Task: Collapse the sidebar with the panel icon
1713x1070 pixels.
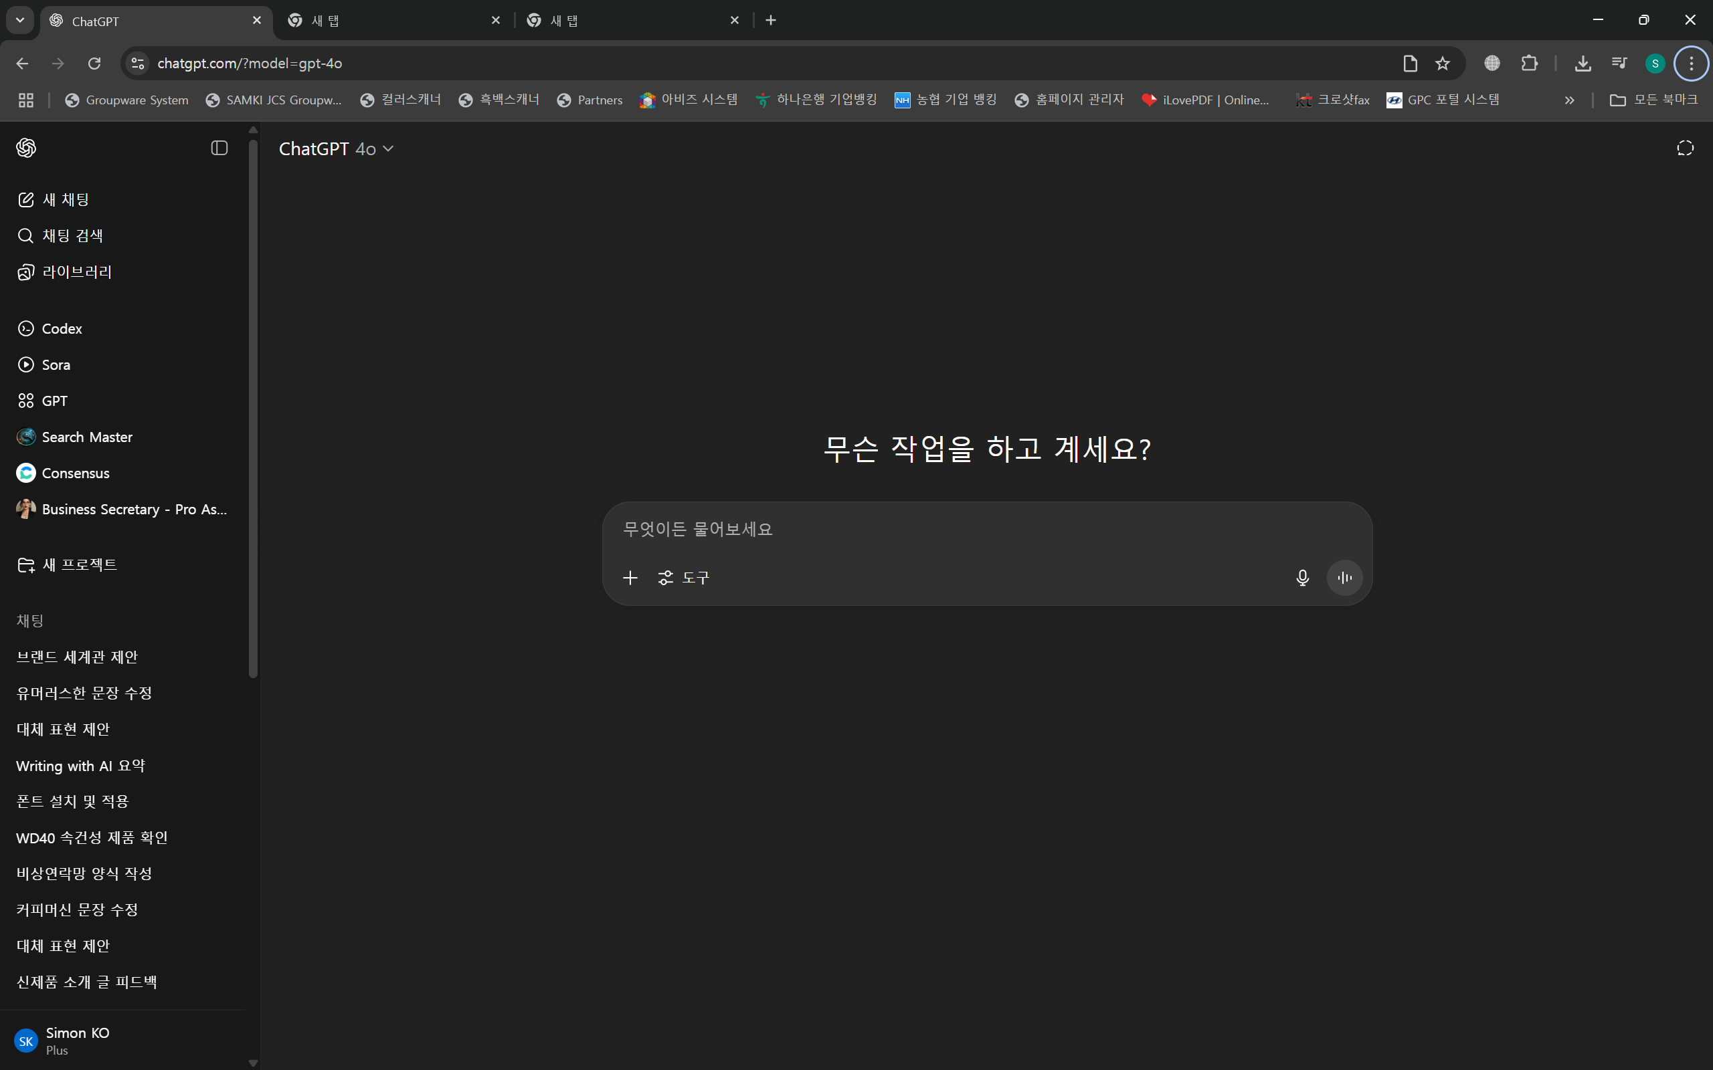Action: click(x=219, y=148)
